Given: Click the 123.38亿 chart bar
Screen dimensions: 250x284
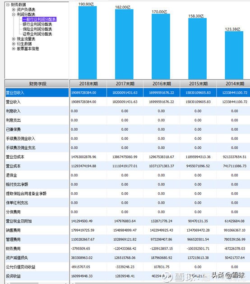Looking at the screenshot, I should [x=234, y=55].
